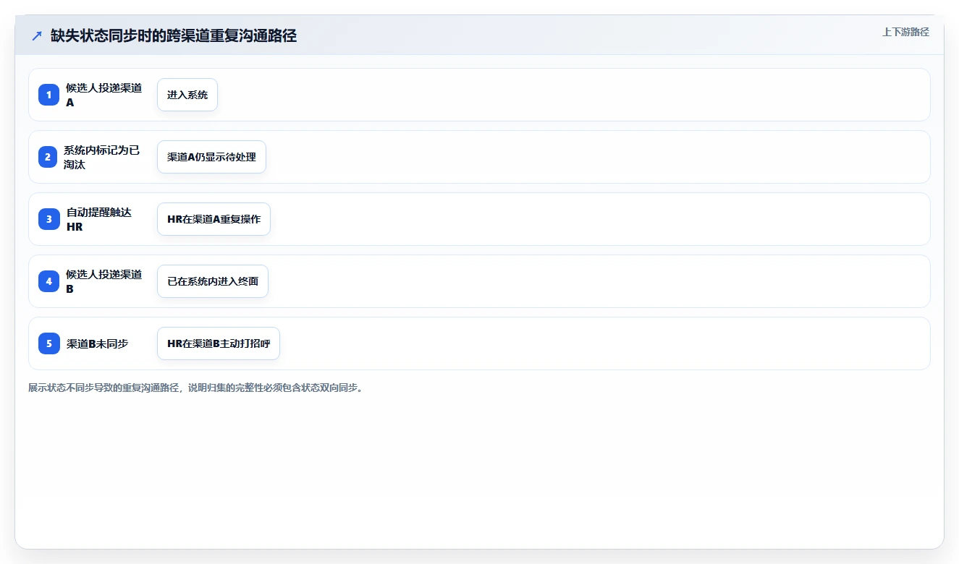Image resolution: width=959 pixels, height=564 pixels.
Task: Click the panel title 缺失状态同步时的跨渠道重复沟通路径
Action: tap(174, 36)
